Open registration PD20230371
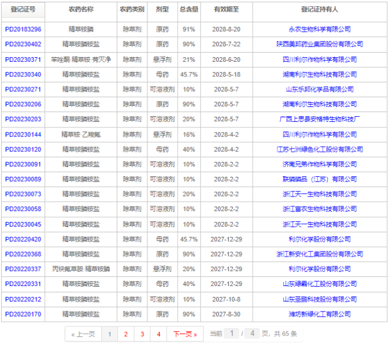 23,60
